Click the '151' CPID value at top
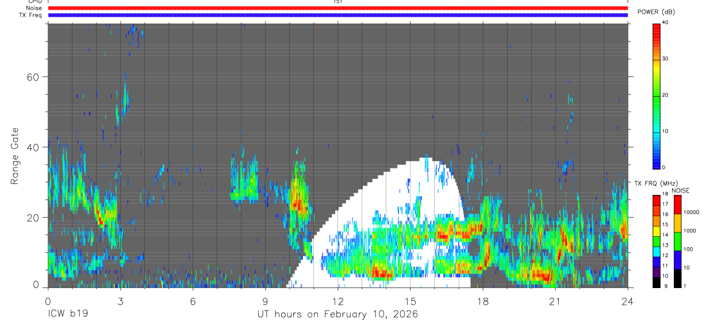This screenshot has width=706, height=326. point(338,2)
